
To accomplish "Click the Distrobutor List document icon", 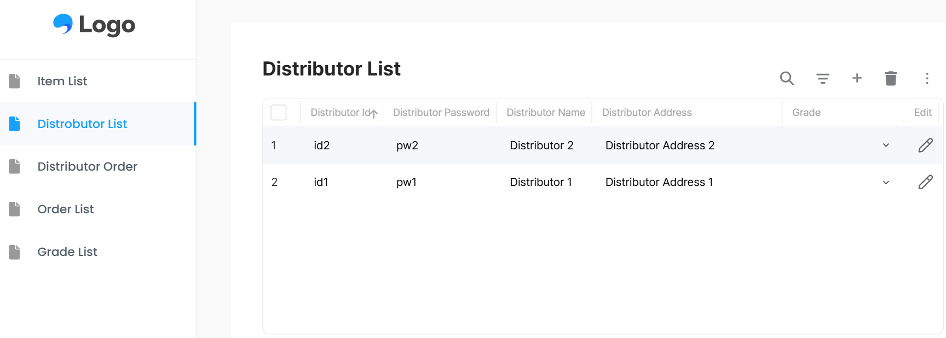I will pos(15,124).
